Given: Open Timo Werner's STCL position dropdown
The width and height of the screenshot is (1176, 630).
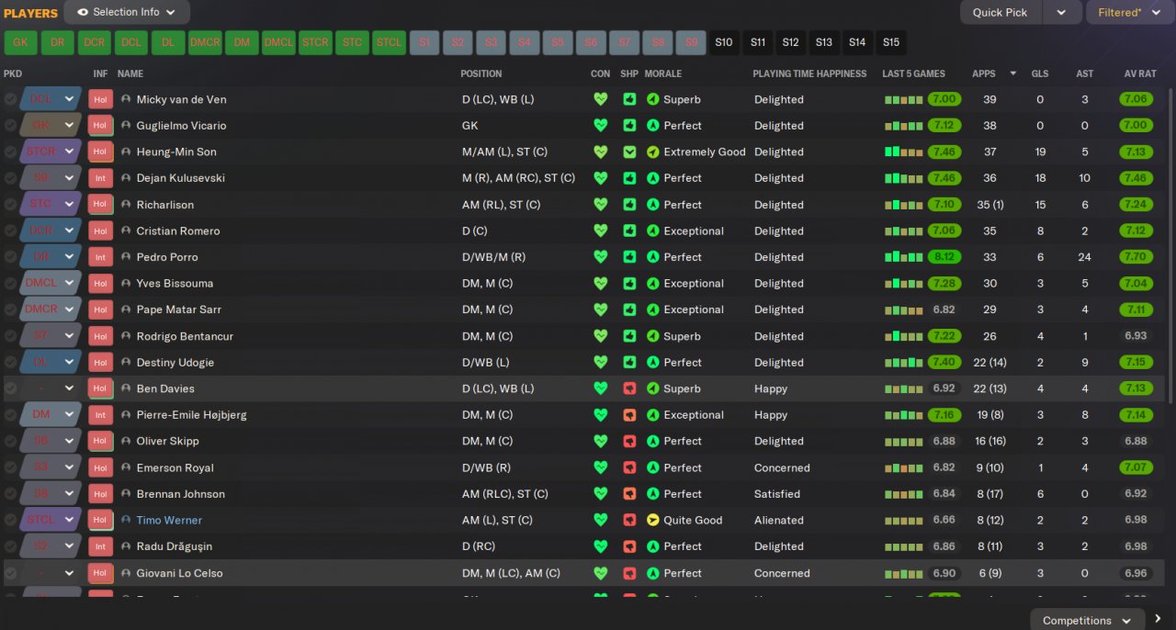Looking at the screenshot, I should [x=51, y=520].
